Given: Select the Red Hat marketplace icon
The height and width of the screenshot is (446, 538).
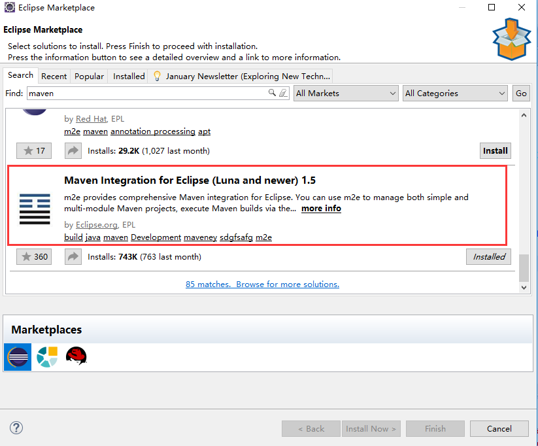Looking at the screenshot, I should [76, 356].
